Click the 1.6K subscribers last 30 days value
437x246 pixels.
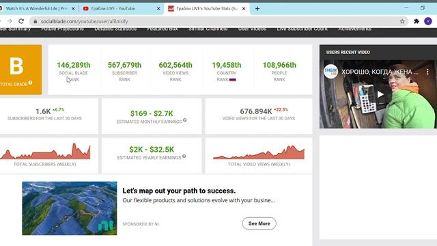pos(43,111)
